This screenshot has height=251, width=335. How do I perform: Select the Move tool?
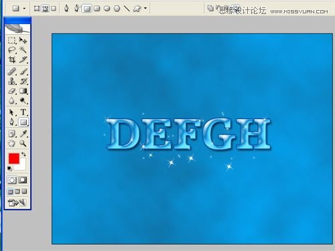pos(23,40)
